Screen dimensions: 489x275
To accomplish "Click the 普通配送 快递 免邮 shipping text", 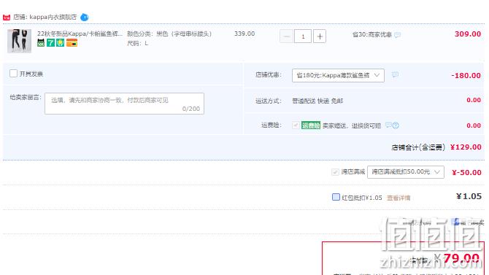I will pos(317,101).
